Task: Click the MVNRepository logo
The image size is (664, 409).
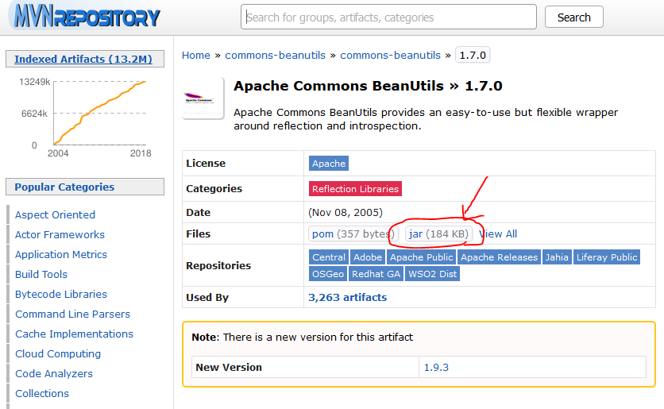Action: click(x=87, y=16)
